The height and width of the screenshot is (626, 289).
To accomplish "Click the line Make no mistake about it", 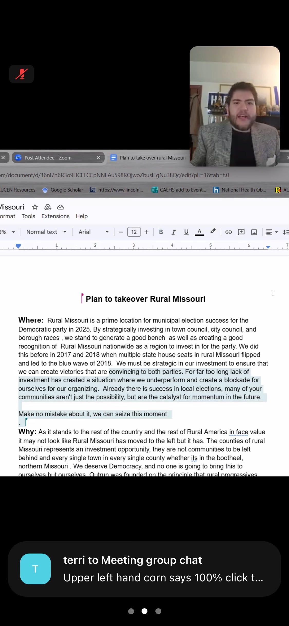I will (93, 414).
